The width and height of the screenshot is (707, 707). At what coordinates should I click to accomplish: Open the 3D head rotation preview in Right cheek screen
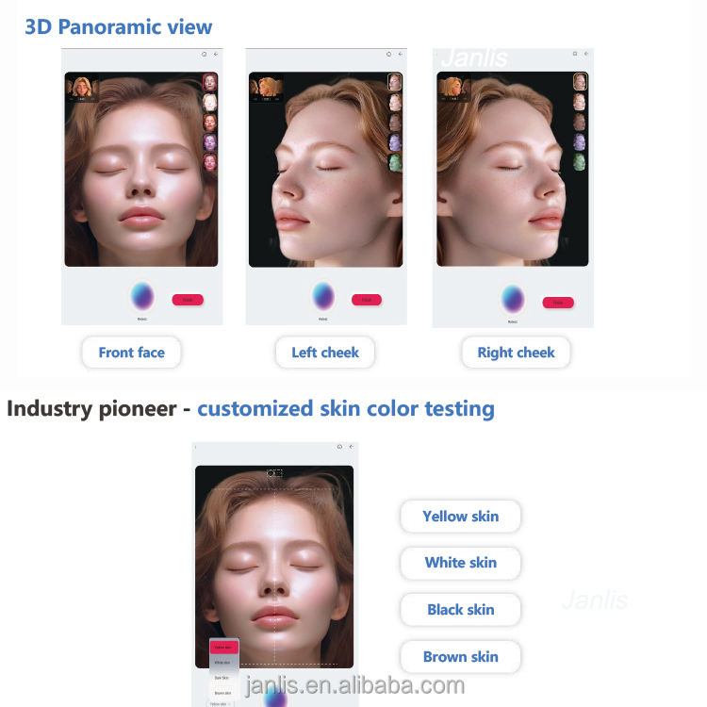[x=454, y=89]
